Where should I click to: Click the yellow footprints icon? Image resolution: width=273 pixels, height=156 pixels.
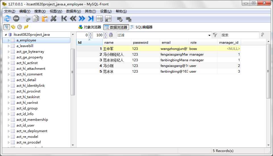point(26,27)
